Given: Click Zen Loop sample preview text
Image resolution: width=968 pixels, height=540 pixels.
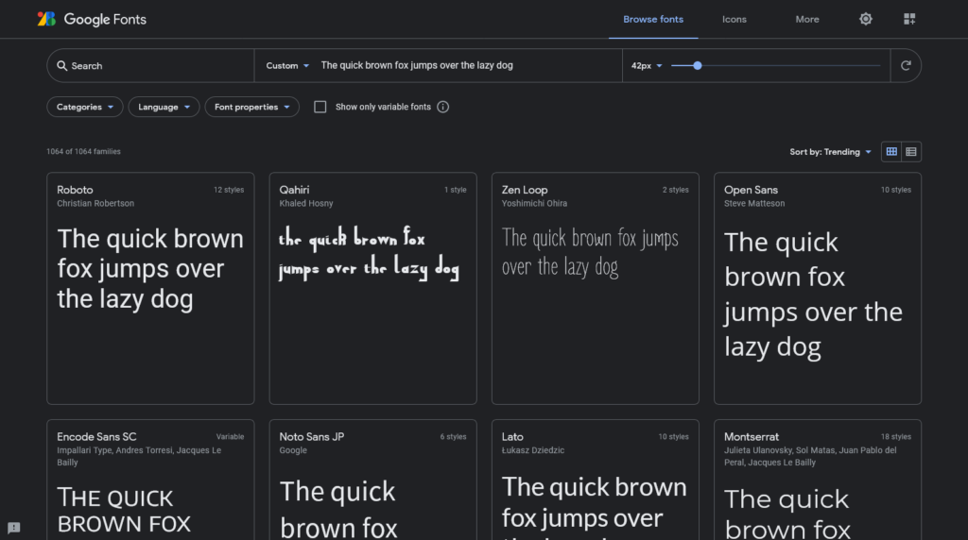Looking at the screenshot, I should click(x=590, y=253).
